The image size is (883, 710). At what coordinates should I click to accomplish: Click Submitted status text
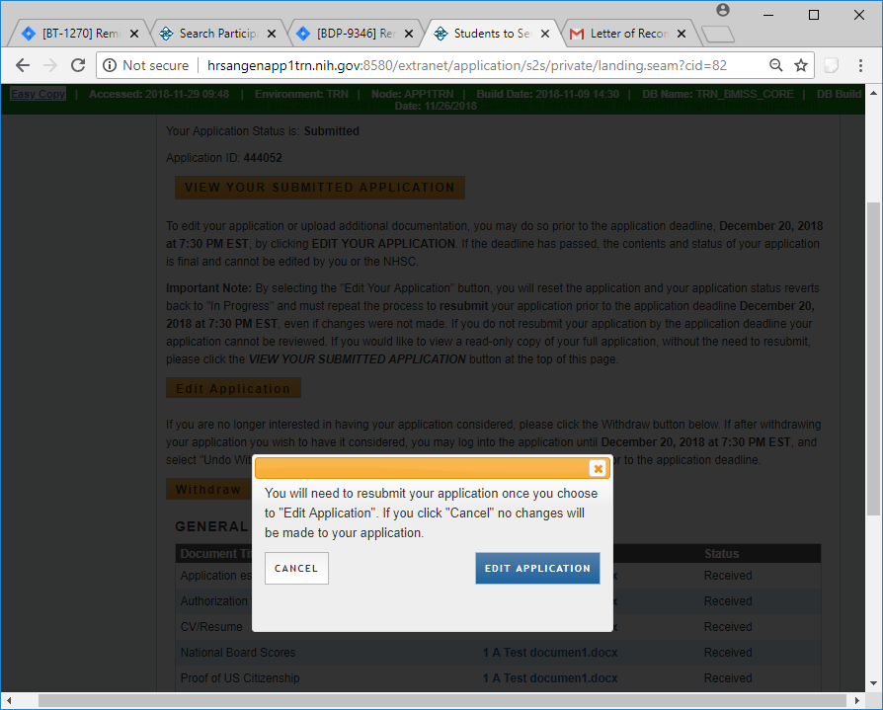click(332, 131)
